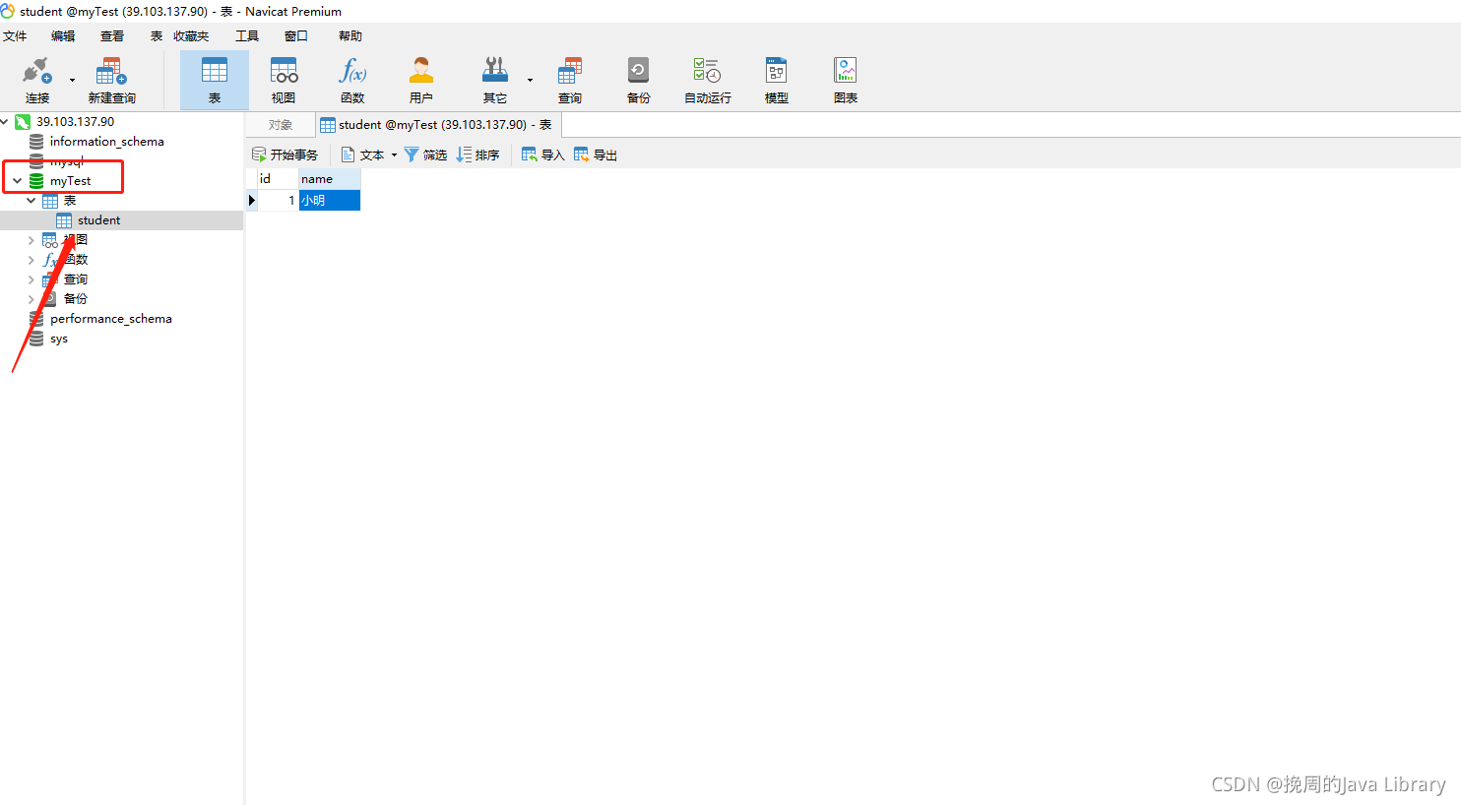
Task: Select the 39.103.137.90 connection in the tree
Action: tap(75, 122)
